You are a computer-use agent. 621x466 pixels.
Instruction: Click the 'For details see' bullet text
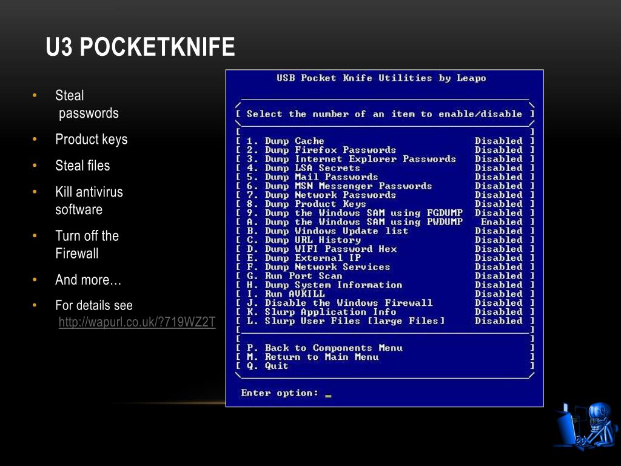click(x=94, y=305)
